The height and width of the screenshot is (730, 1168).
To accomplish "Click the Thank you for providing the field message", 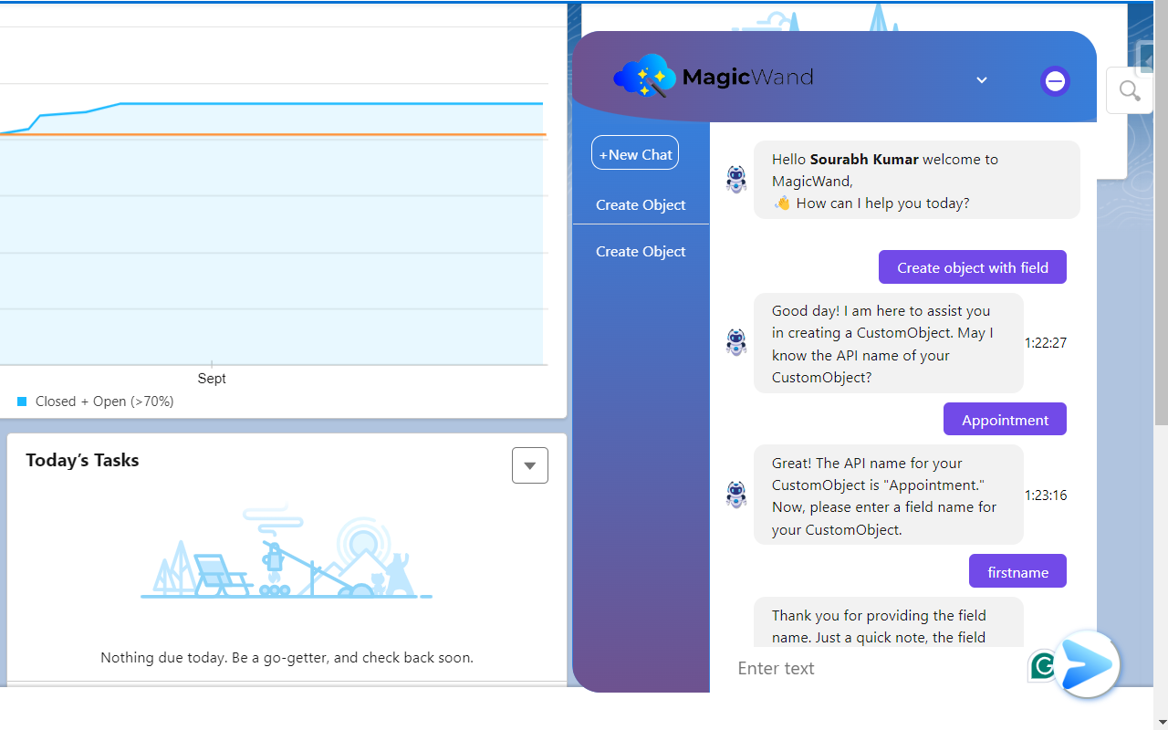I will [889, 622].
